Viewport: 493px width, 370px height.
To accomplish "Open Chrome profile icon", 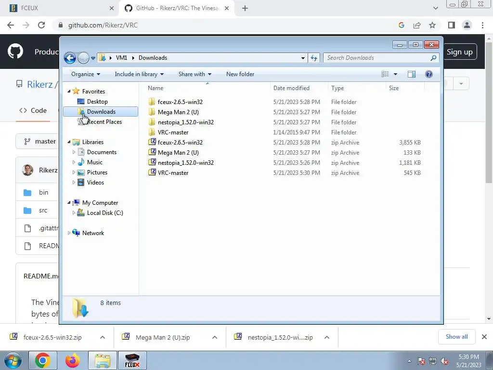I will pos(467,25).
